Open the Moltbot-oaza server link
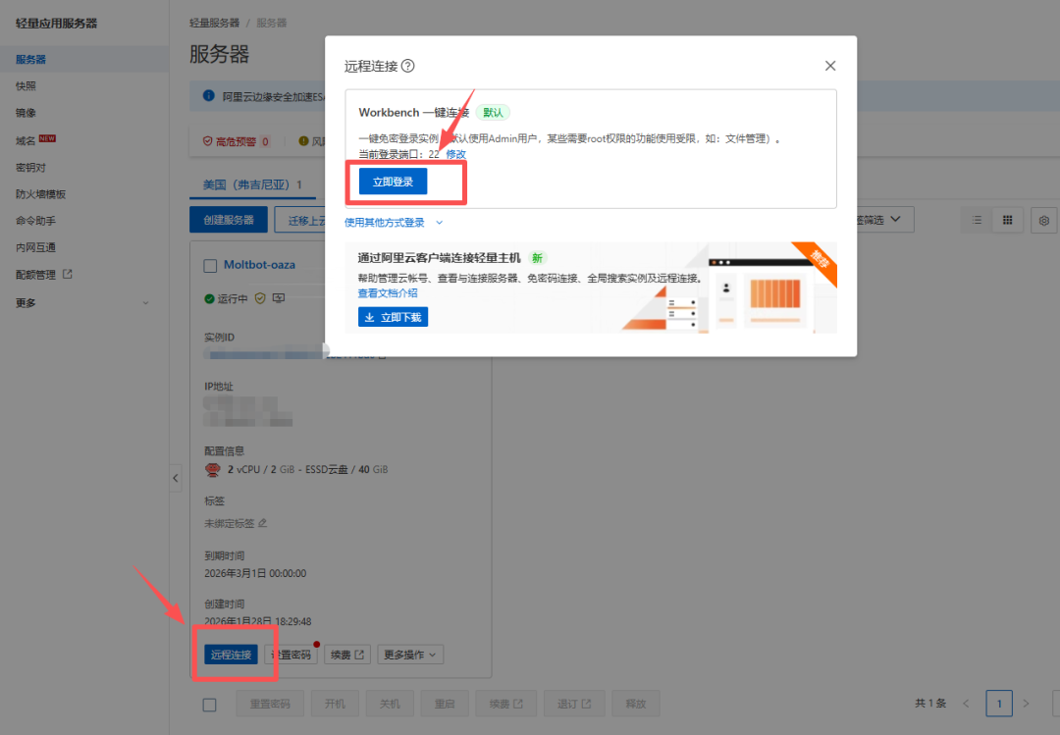This screenshot has width=1060, height=735. [259, 264]
